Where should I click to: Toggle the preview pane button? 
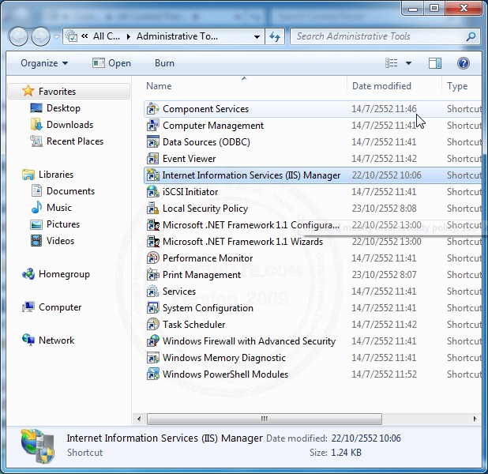[x=435, y=63]
